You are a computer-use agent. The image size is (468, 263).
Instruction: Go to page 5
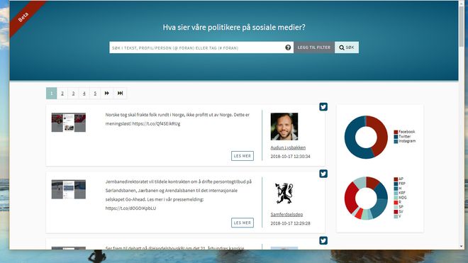click(95, 93)
